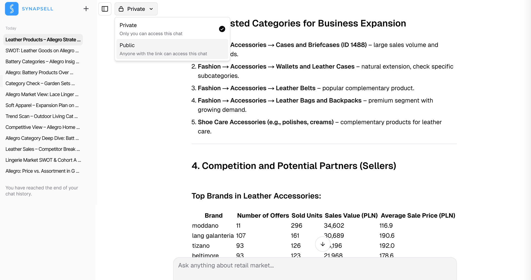Open Leather Sales – Competitor Breakdown chat
531x280 pixels.
(x=43, y=149)
